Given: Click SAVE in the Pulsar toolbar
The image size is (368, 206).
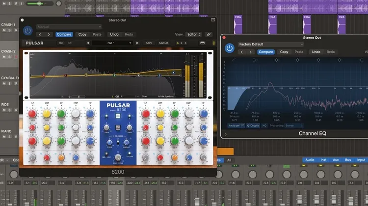Looking at the screenshot, I should pos(149,43).
